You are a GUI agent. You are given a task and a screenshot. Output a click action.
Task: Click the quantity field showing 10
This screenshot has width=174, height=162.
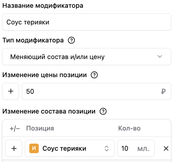136,148
